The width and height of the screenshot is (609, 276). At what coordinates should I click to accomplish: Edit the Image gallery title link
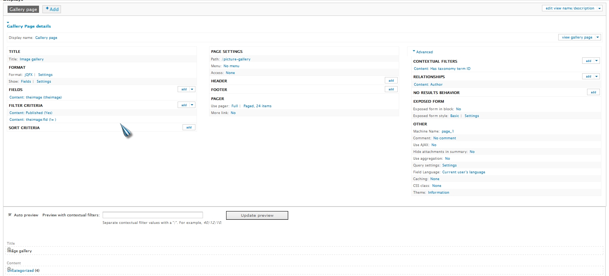tap(32, 59)
